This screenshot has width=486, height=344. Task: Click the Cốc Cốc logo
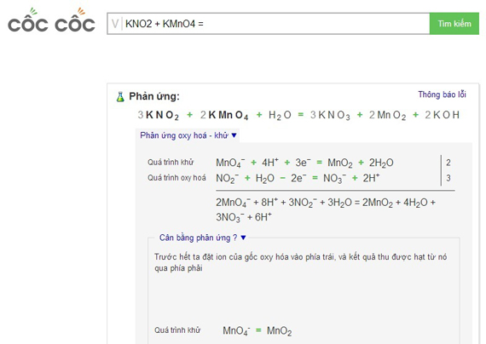(51, 20)
